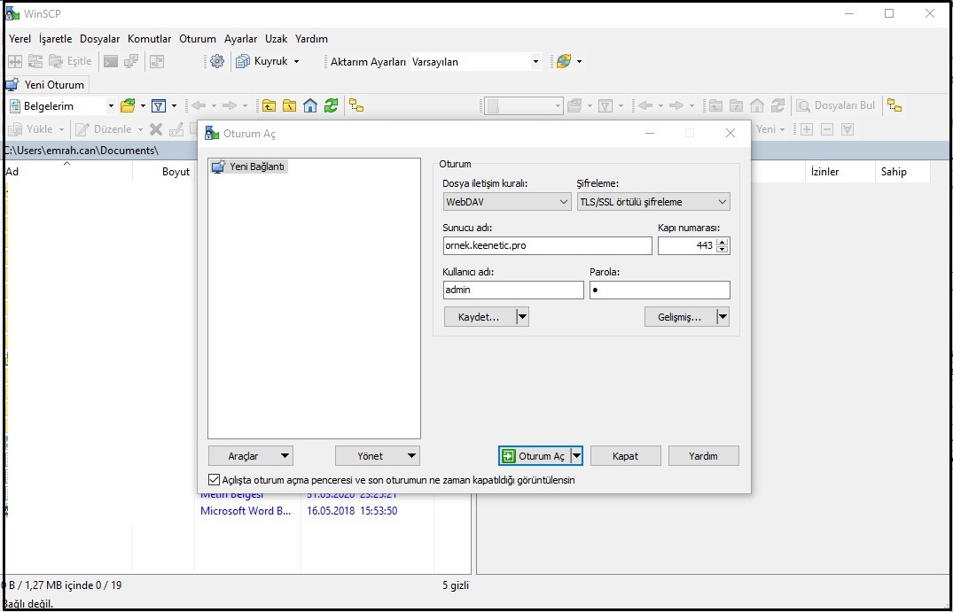This screenshot has height=612, width=953.
Task: Click the Kapat button
Action: click(x=625, y=456)
